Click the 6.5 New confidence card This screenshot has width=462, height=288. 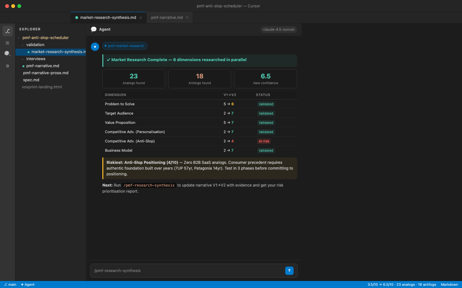pyautogui.click(x=266, y=79)
